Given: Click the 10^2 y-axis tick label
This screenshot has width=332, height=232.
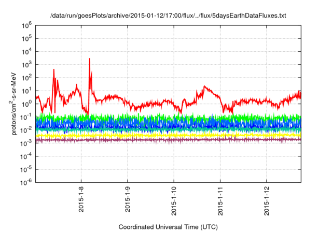Looking at the screenshot, I should pyautogui.click(x=26, y=78).
